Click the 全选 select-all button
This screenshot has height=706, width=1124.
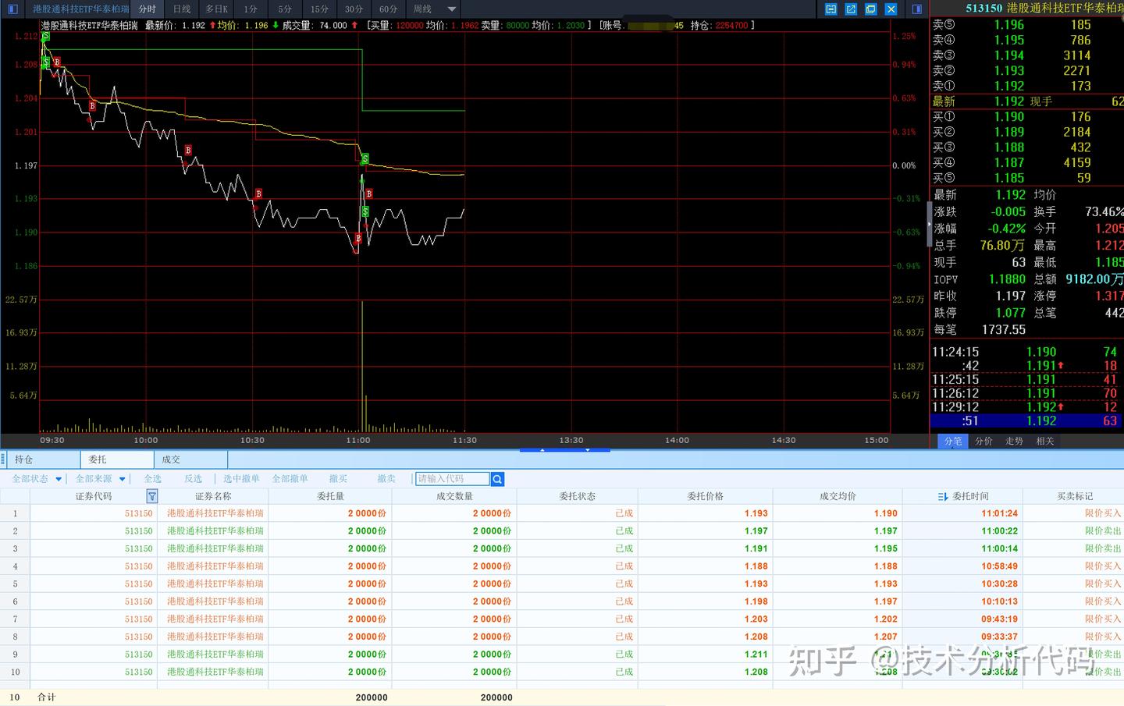coord(153,479)
